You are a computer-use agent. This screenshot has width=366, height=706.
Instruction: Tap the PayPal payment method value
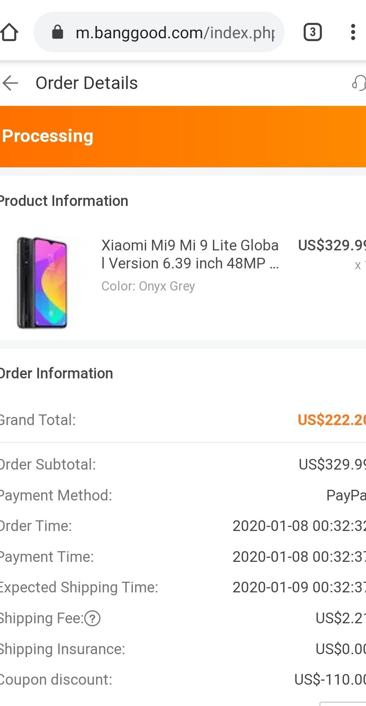(x=346, y=495)
